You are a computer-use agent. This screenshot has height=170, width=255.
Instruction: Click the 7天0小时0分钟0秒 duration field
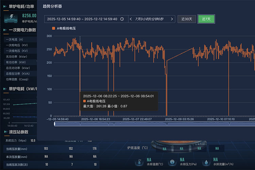[151, 19]
